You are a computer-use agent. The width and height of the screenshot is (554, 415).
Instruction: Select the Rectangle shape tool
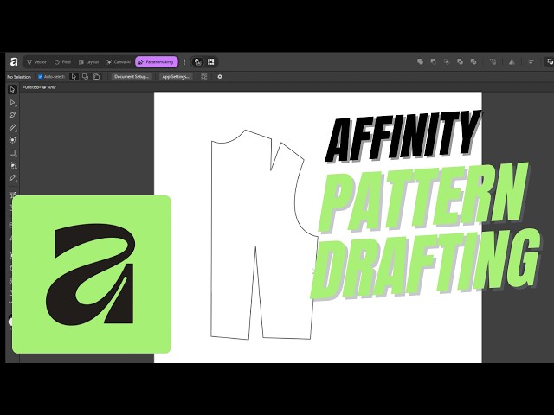[13, 153]
